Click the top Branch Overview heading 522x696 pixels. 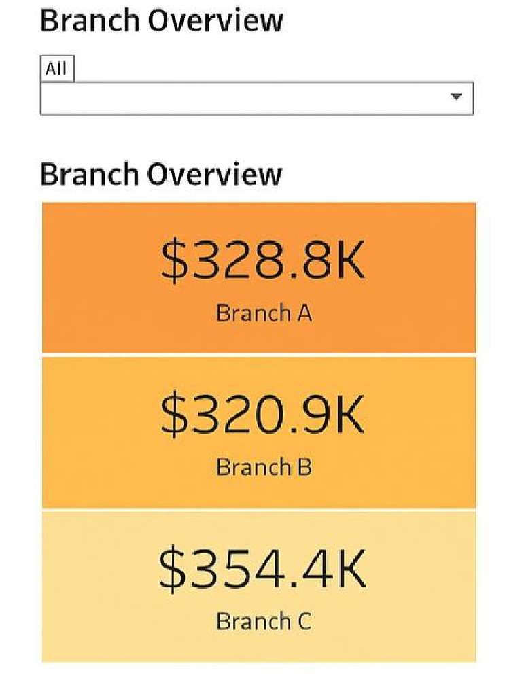[x=161, y=20]
